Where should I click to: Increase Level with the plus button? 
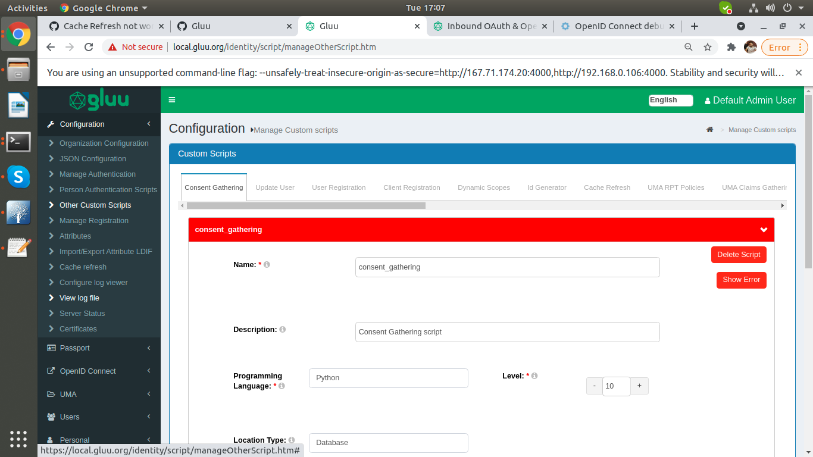click(639, 386)
